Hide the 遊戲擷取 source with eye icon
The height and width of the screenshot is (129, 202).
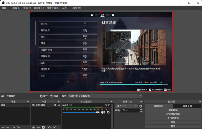point(55,105)
